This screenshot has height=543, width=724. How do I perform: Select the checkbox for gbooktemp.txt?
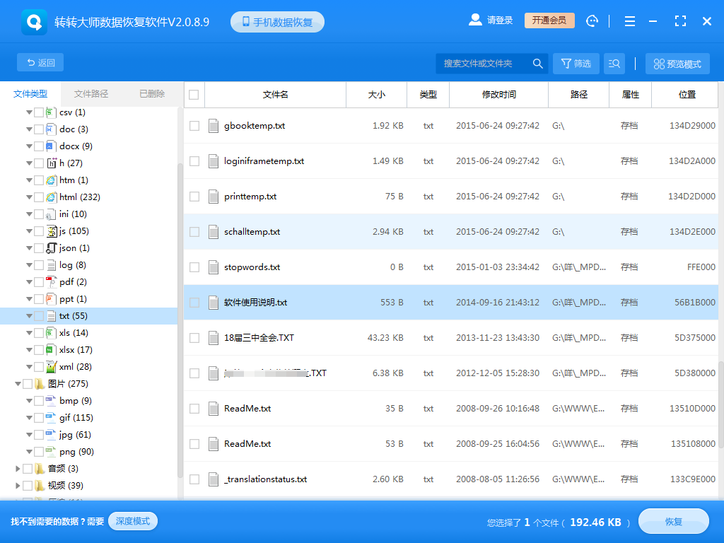point(194,126)
